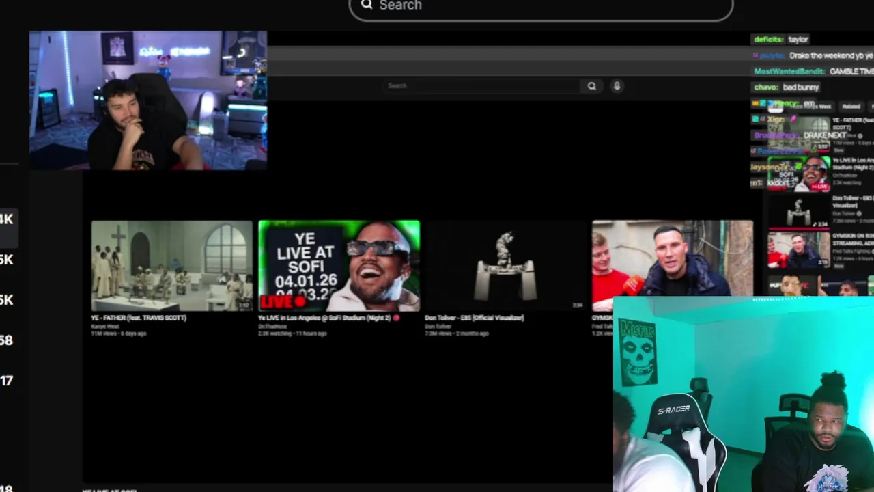Viewport: 874px width, 492px height.
Task: Click title 'Don Toliver - E85 [Official Visualizer]'
Action: click(475, 318)
